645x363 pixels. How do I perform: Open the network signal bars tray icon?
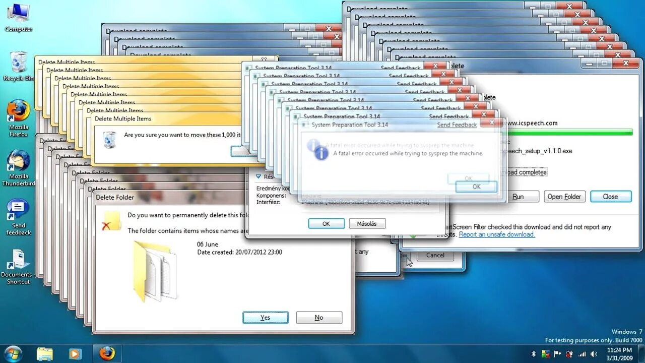[582, 354]
